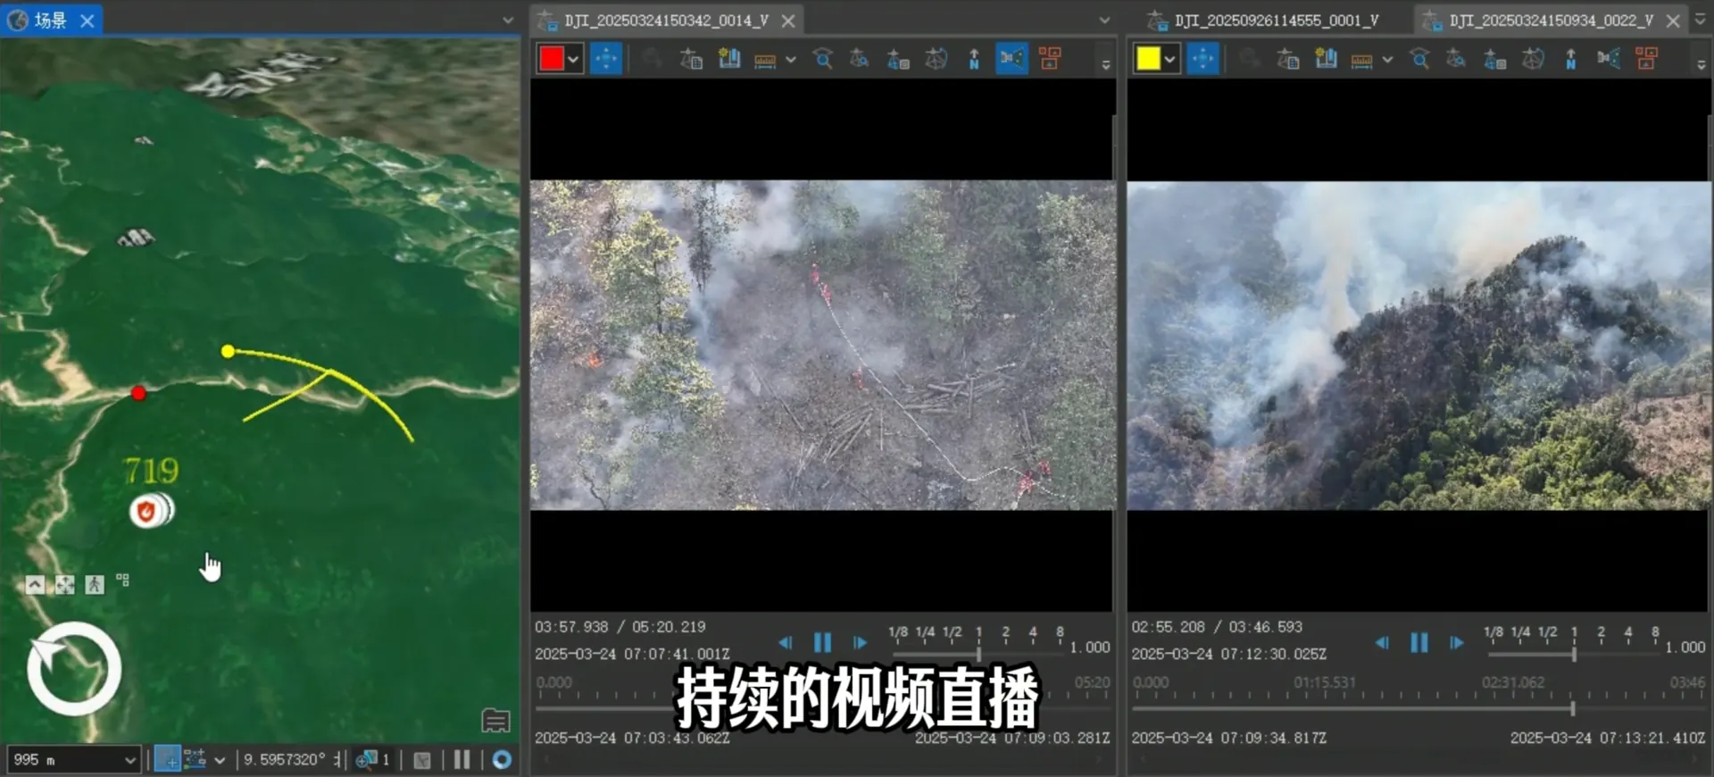The height and width of the screenshot is (777, 1714).
Task: Click the zoom to video frame icon
Action: [x=822, y=59]
